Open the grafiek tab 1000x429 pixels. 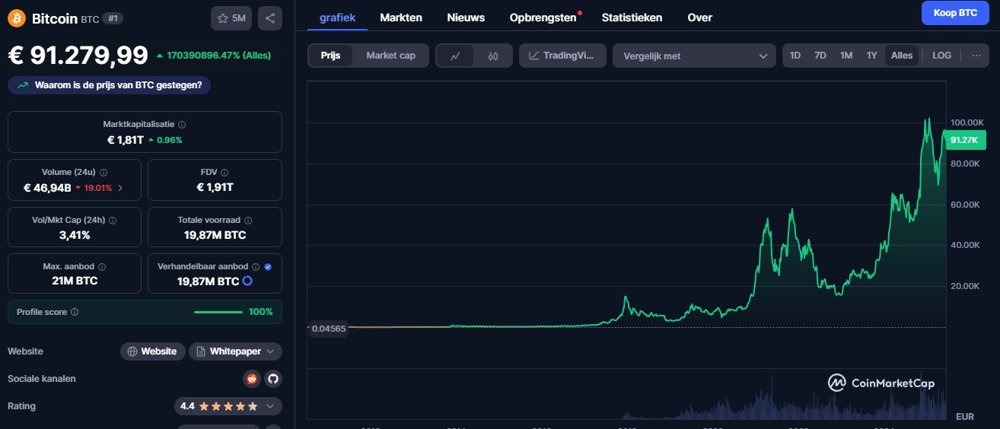point(337,17)
